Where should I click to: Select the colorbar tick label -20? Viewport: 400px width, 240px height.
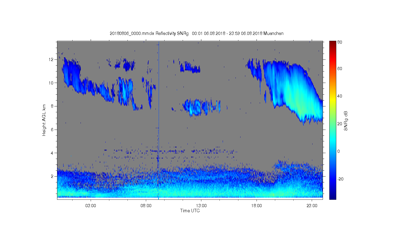pyautogui.click(x=340, y=179)
